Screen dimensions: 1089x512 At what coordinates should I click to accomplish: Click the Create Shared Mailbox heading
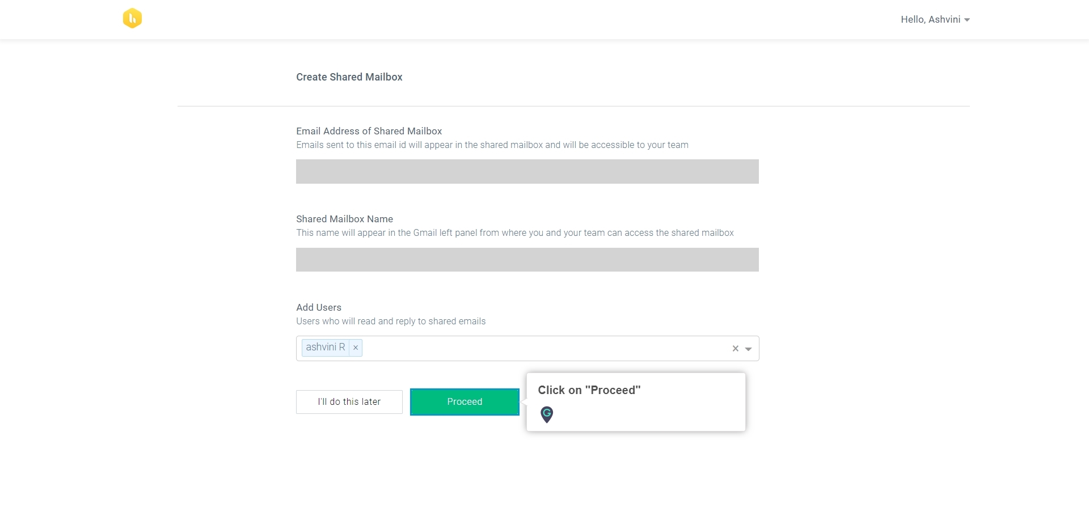349,77
